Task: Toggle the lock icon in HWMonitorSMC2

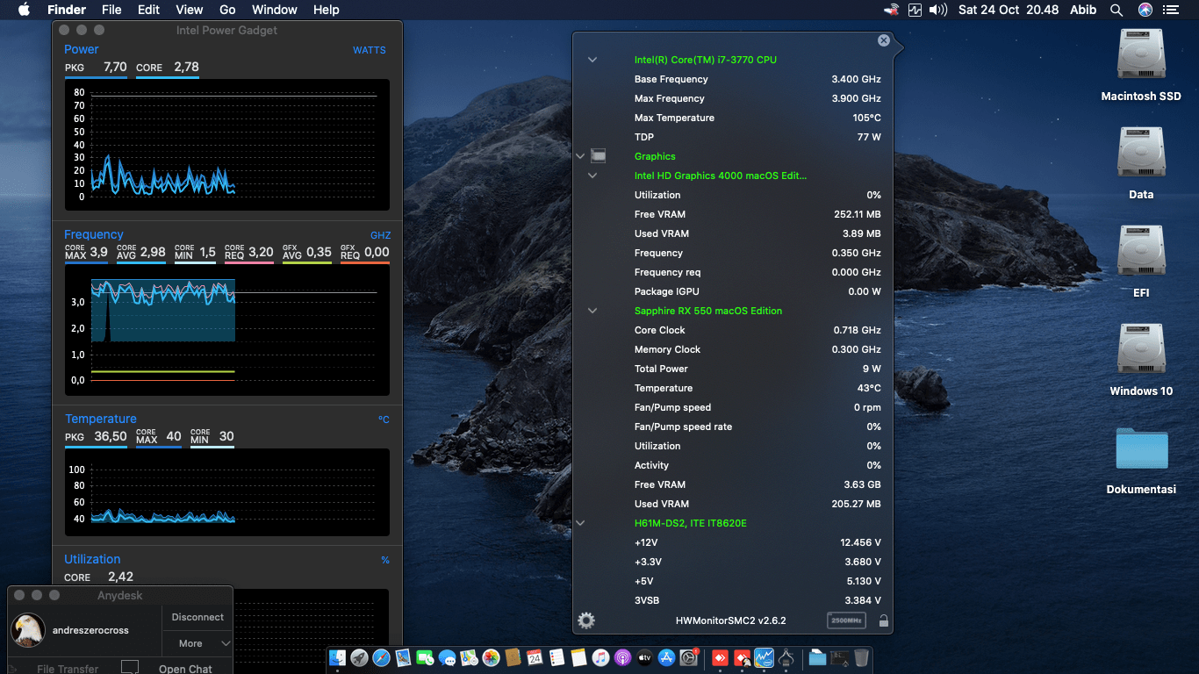Action: click(883, 620)
